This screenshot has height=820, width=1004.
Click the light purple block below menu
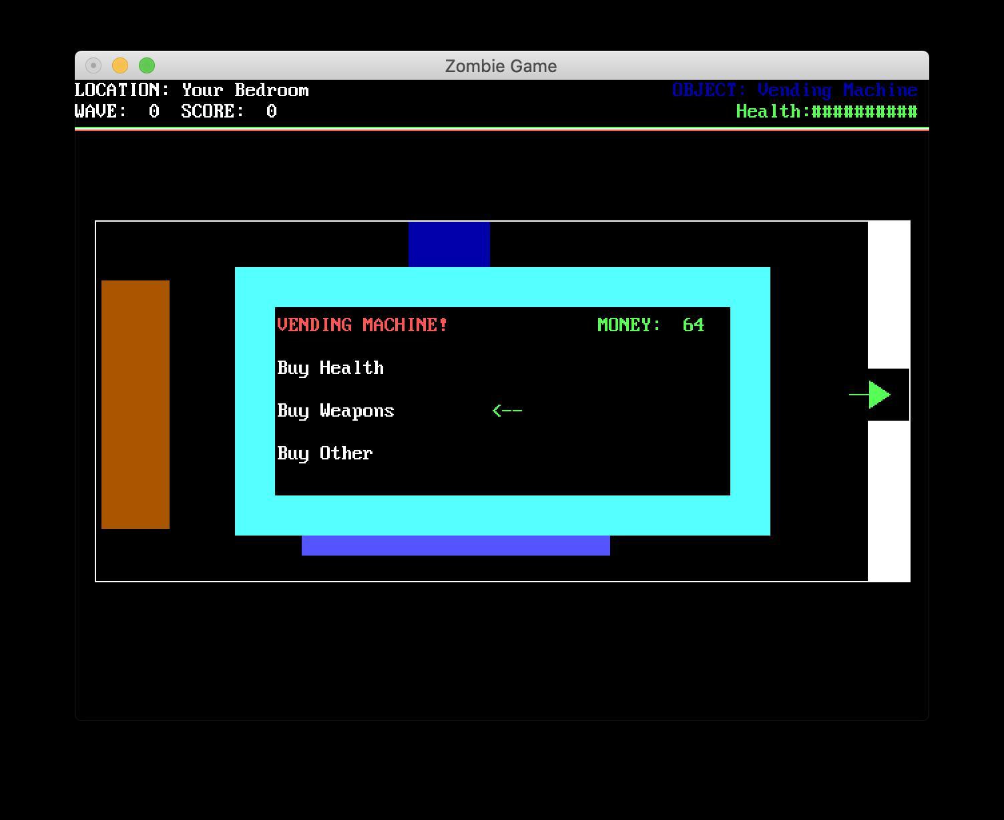[456, 546]
